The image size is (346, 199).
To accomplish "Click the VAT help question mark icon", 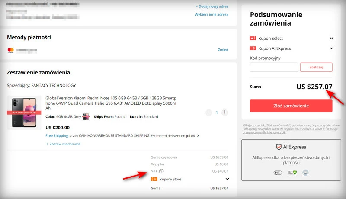I will [161, 171].
